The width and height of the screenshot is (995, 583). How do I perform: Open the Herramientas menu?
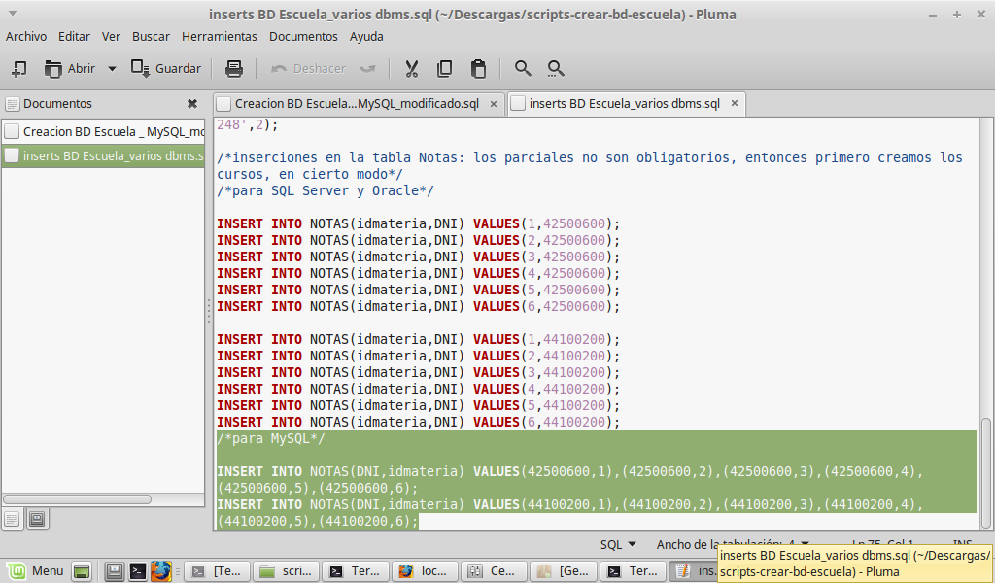[x=219, y=36]
